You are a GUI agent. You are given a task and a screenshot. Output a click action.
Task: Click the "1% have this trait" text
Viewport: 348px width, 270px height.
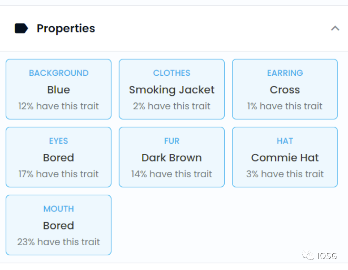pos(285,106)
